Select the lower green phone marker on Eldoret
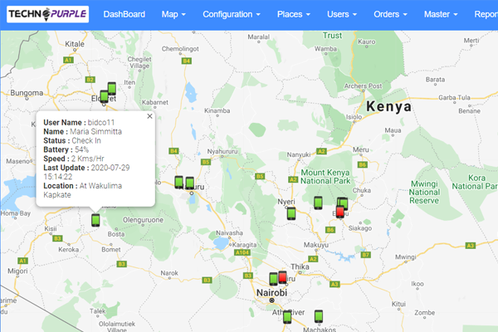 tap(105, 96)
